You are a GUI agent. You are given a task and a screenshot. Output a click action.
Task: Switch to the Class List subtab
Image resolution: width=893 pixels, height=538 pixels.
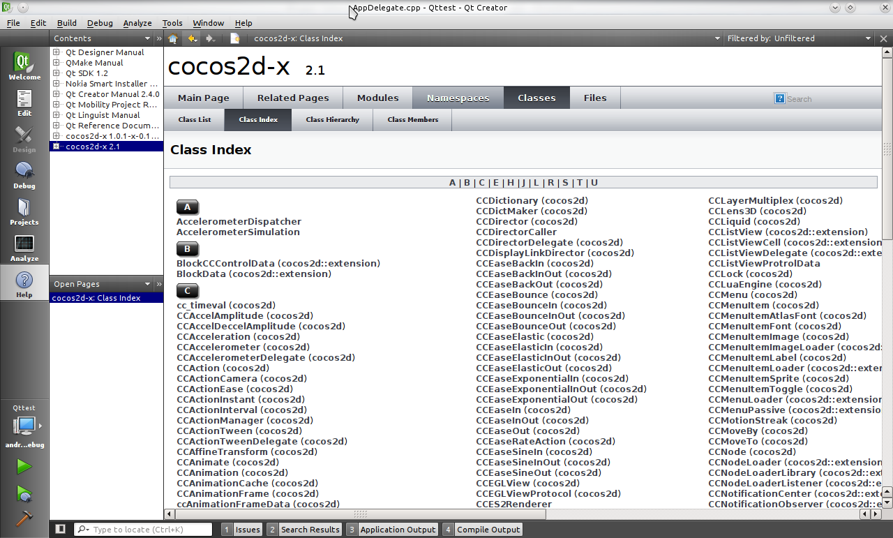pyautogui.click(x=195, y=119)
